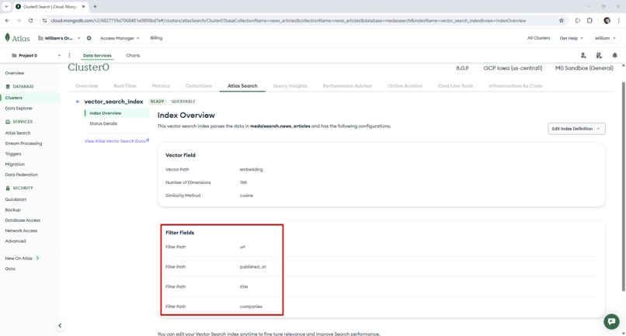Image resolution: width=626 pixels, height=336 pixels.
Task: Open Query Insights tab
Action: 290,86
